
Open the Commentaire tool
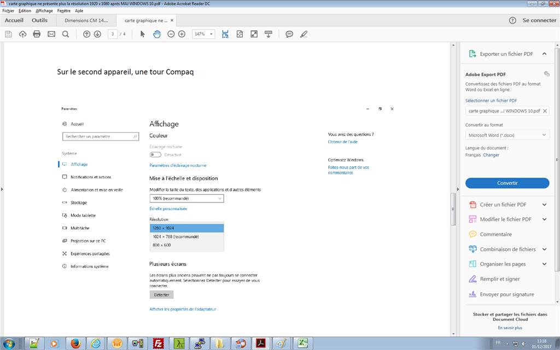495,234
